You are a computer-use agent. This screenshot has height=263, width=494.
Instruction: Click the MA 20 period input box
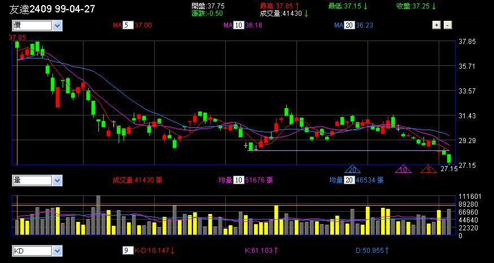pyautogui.click(x=350, y=25)
